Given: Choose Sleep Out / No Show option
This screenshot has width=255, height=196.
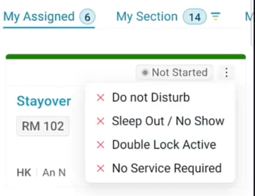Looking at the screenshot, I should [168, 121].
